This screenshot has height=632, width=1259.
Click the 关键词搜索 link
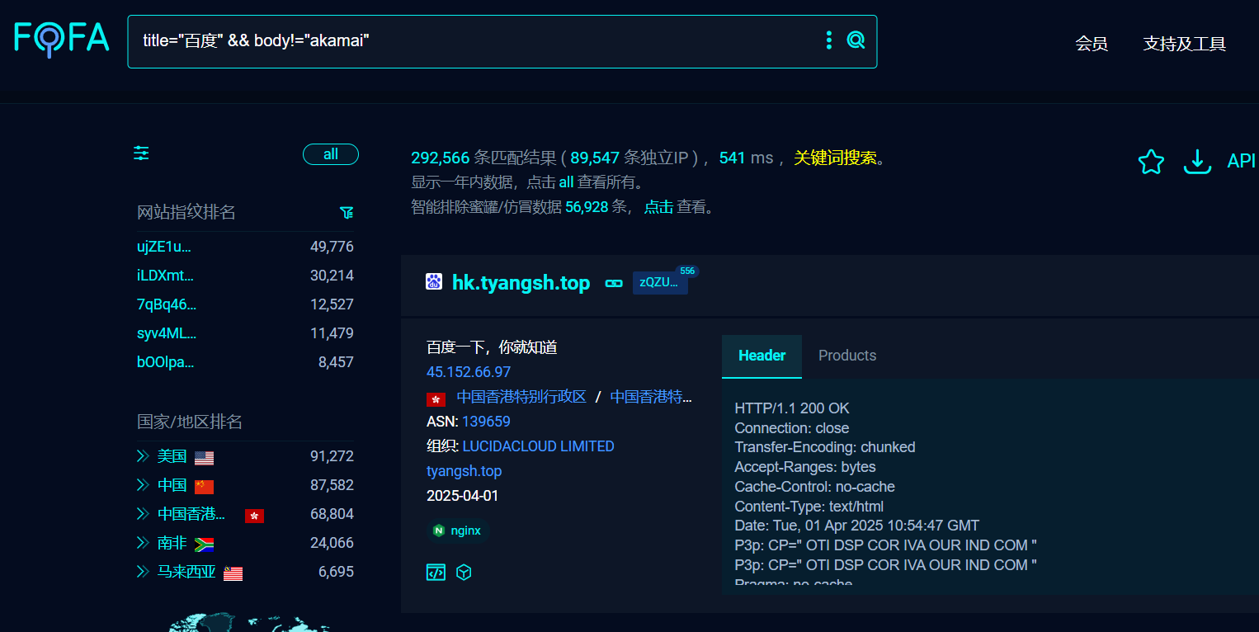click(835, 158)
